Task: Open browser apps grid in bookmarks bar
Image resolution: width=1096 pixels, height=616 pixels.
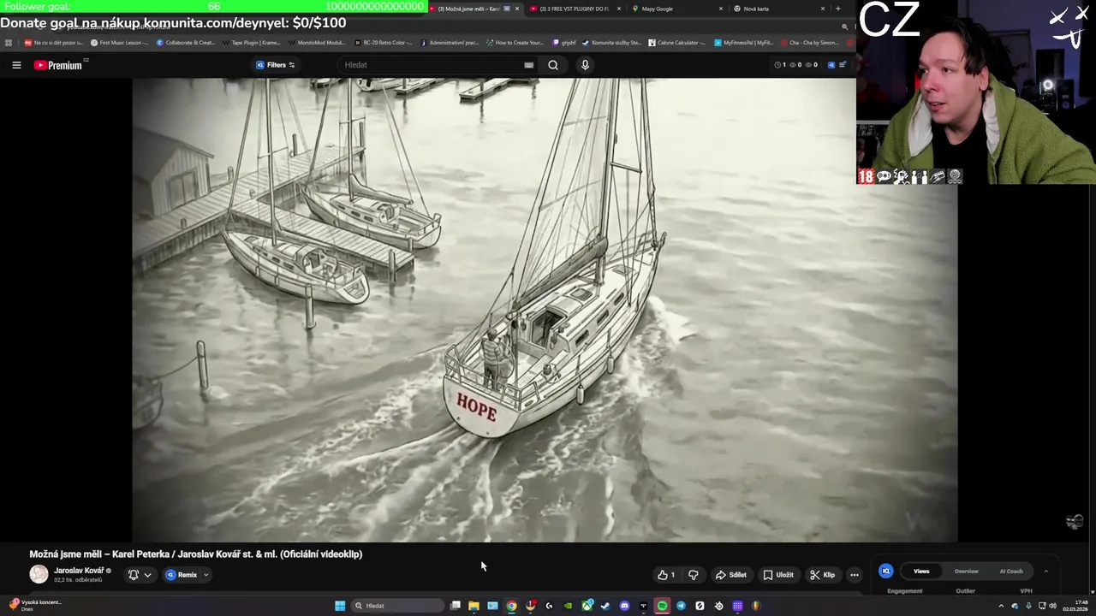Action: [x=9, y=42]
